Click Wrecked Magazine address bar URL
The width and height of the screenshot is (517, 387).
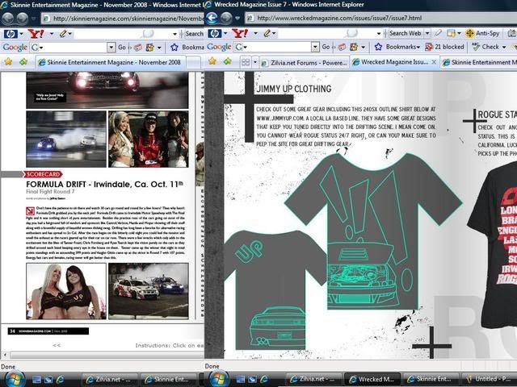point(339,19)
